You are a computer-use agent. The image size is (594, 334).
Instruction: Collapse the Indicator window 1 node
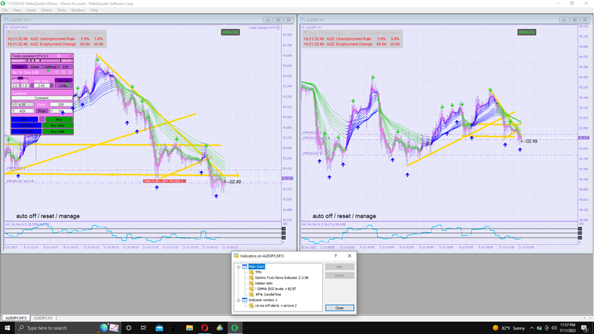point(238,300)
